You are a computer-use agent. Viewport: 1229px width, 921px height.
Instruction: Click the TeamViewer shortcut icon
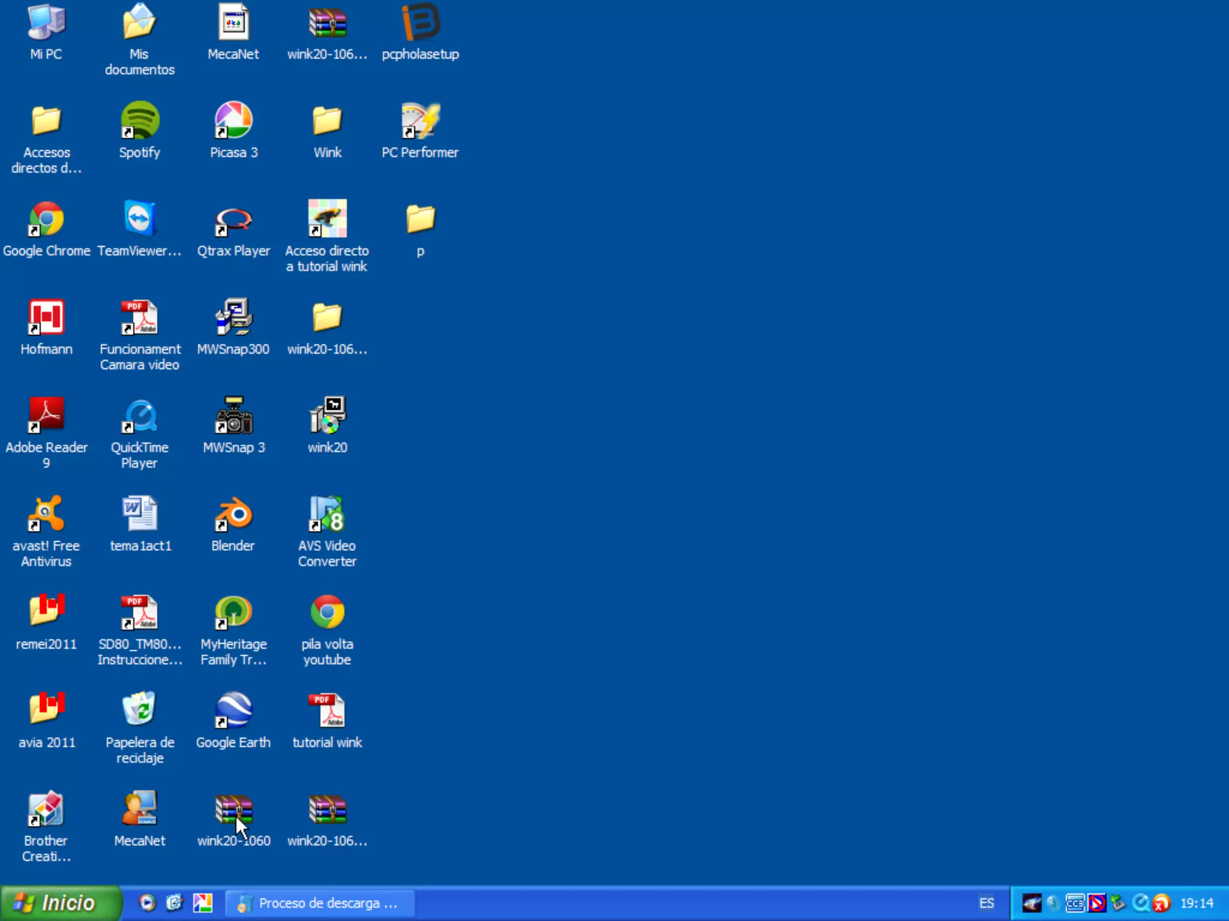tap(139, 219)
